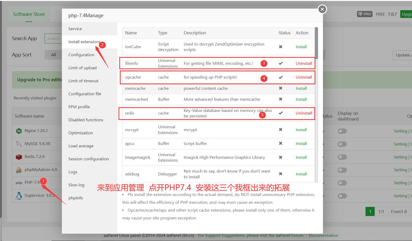Open Setting for the Nginx row

tap(400, 131)
